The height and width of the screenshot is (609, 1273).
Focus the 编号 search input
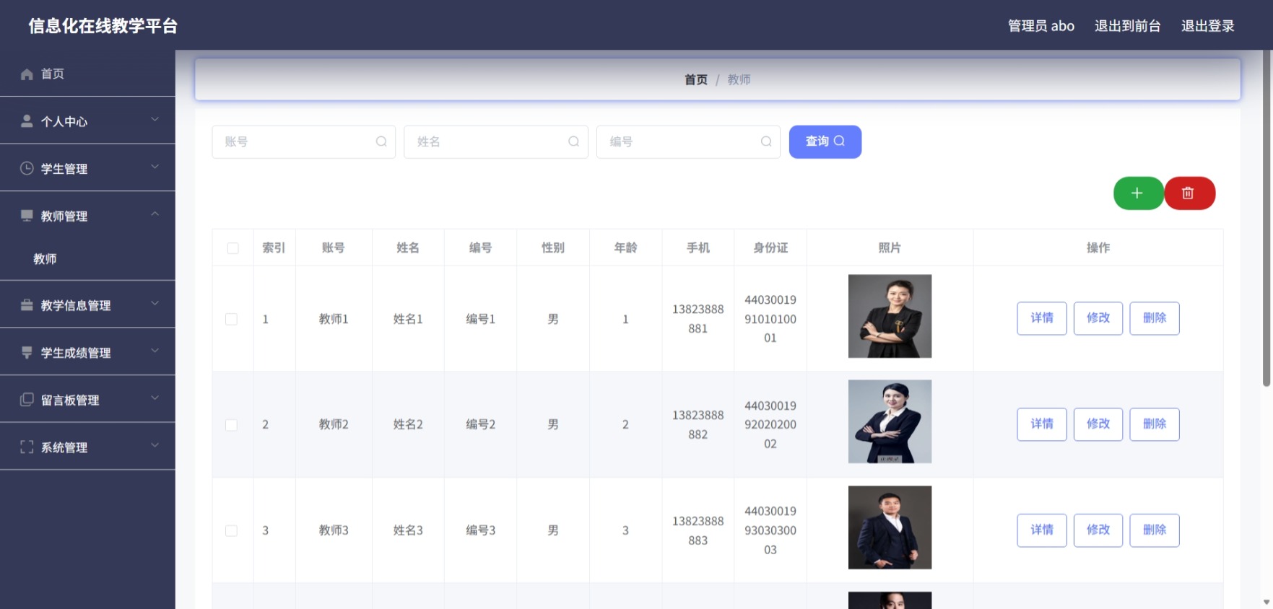688,141
